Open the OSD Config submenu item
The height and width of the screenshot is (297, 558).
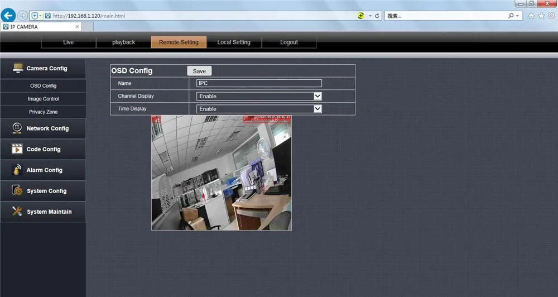click(43, 85)
